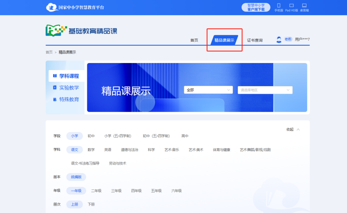The image size is (347, 213).
Task: Open the 证书查询 menu item
Action: 255,40
